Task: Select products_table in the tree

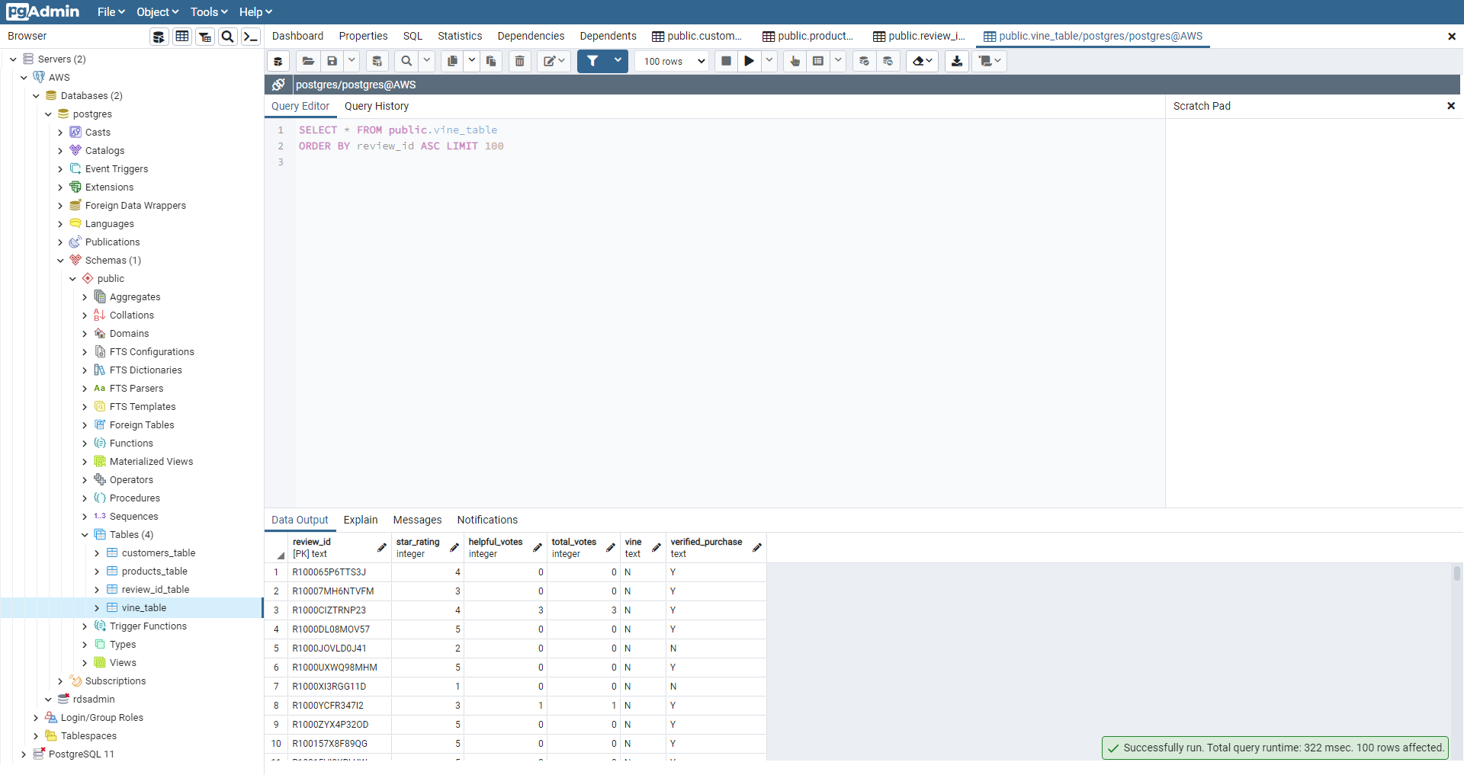Action: tap(154, 572)
